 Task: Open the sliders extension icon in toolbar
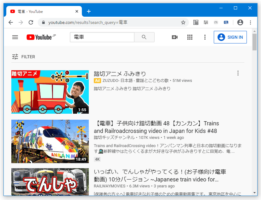[206, 22]
